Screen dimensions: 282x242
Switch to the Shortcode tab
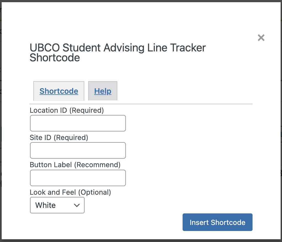[59, 91]
